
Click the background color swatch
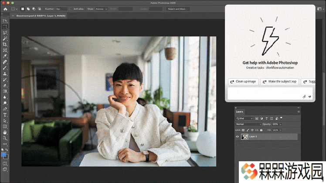click(x=7, y=157)
